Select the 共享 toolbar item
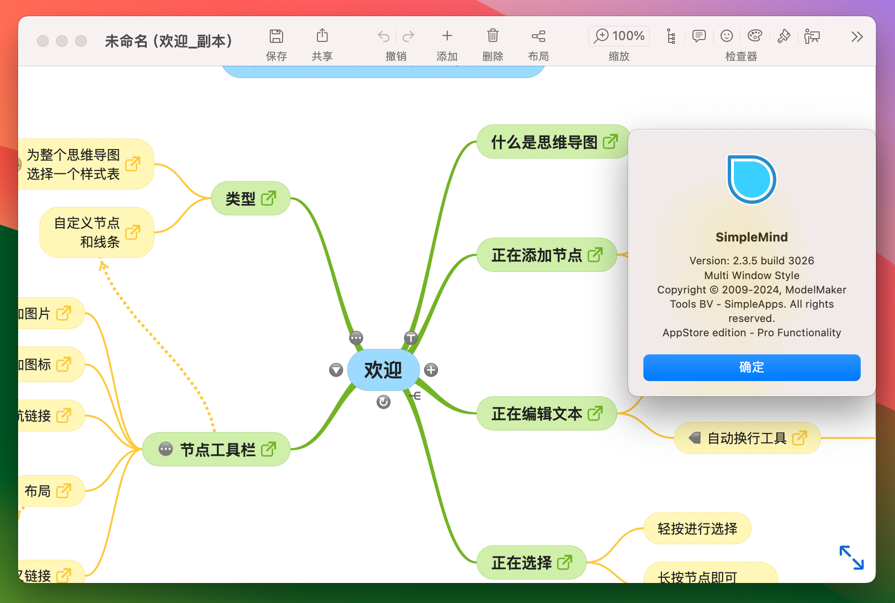 (322, 43)
